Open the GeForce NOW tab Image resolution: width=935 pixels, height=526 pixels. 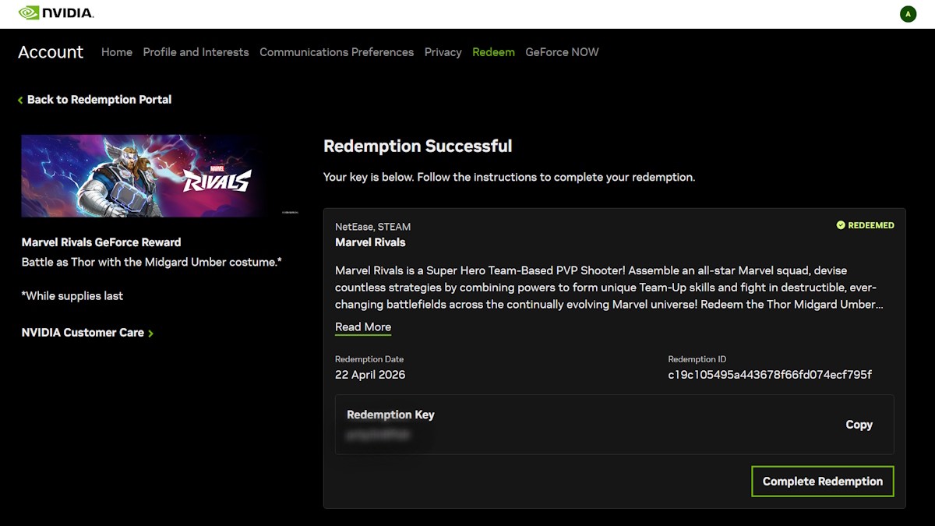562,52
